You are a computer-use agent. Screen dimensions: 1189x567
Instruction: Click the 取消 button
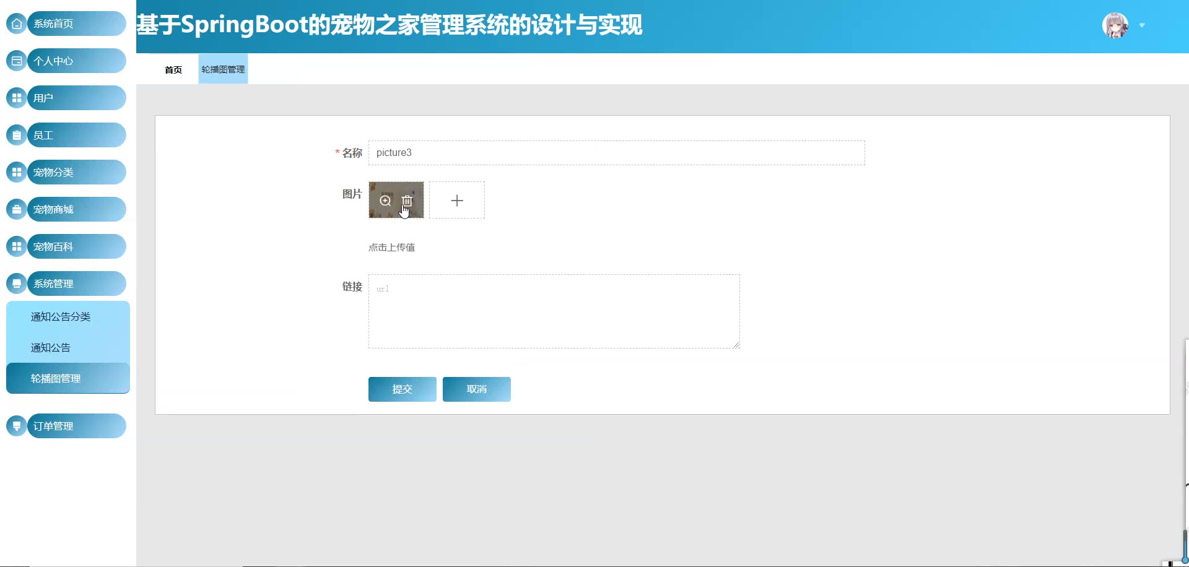coord(477,389)
